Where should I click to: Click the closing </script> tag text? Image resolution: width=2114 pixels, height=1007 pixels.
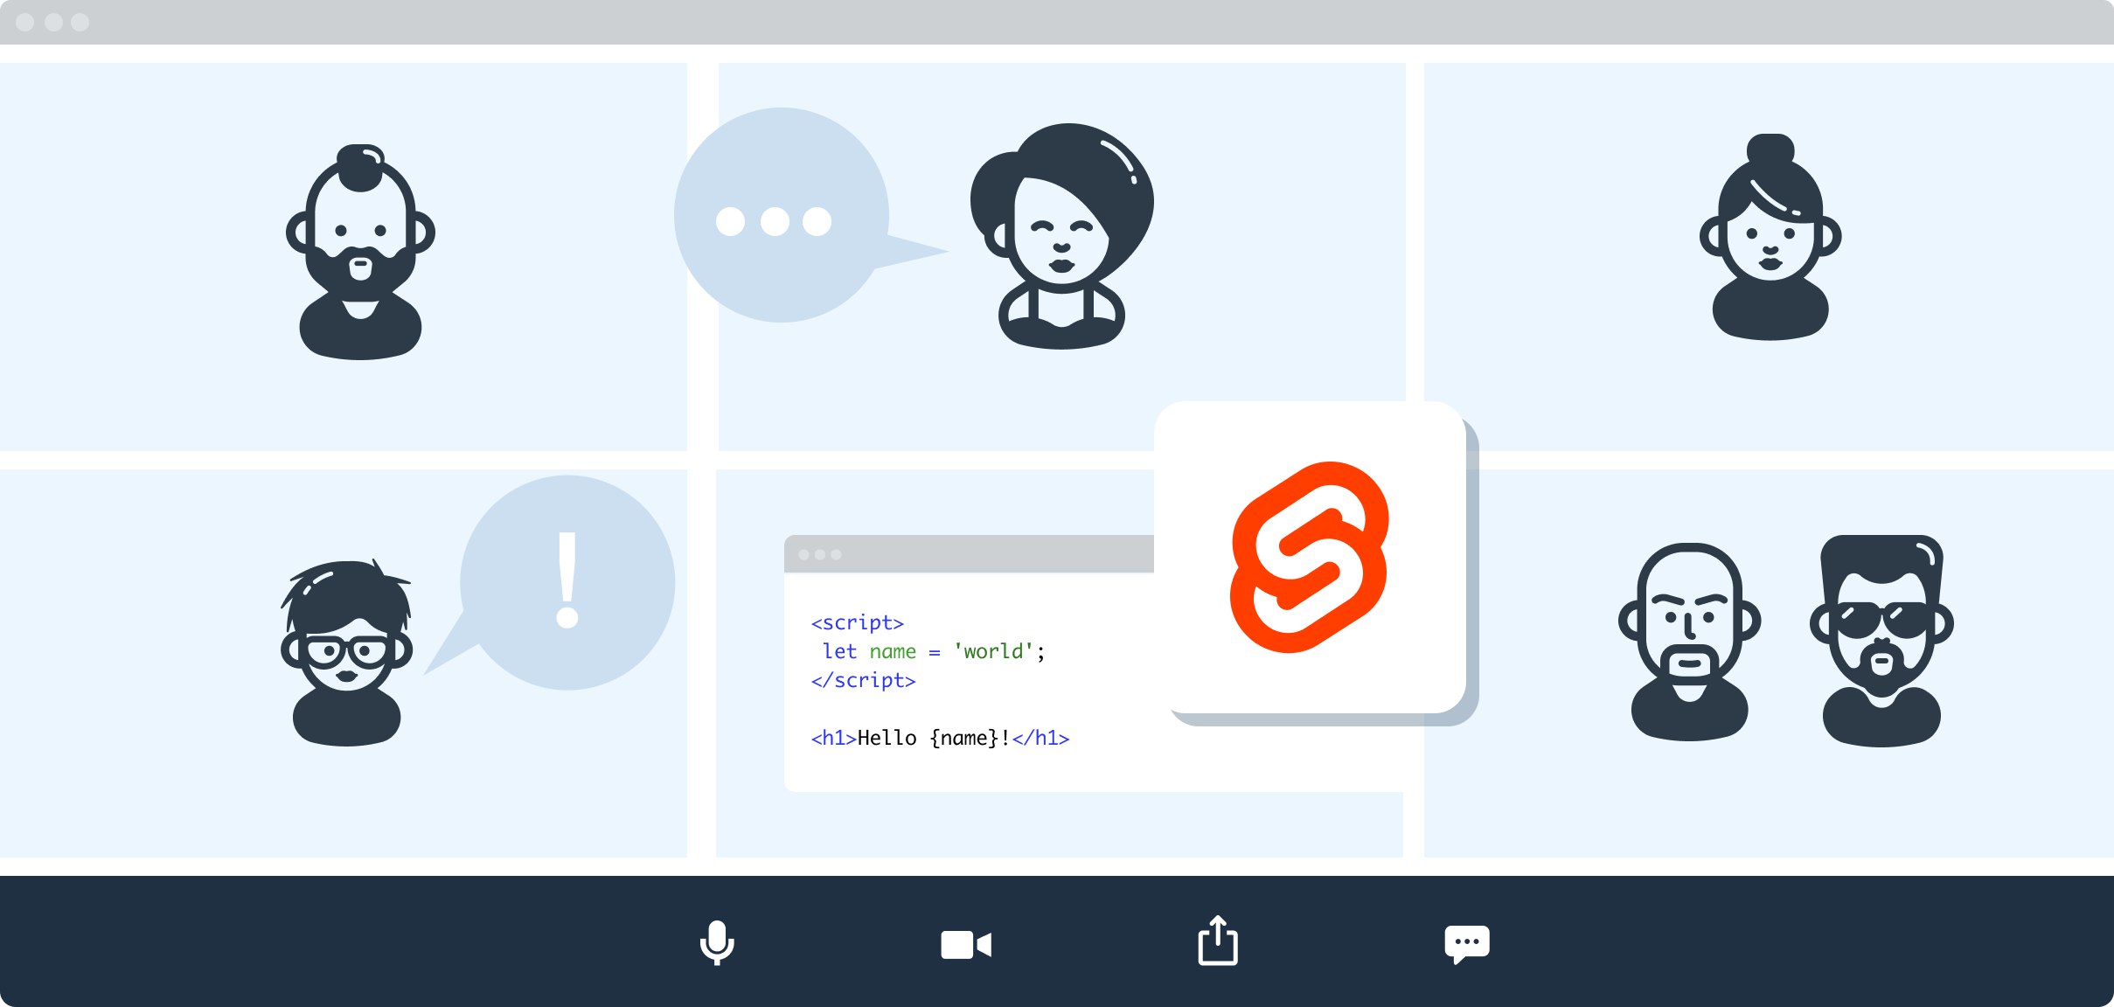(863, 680)
